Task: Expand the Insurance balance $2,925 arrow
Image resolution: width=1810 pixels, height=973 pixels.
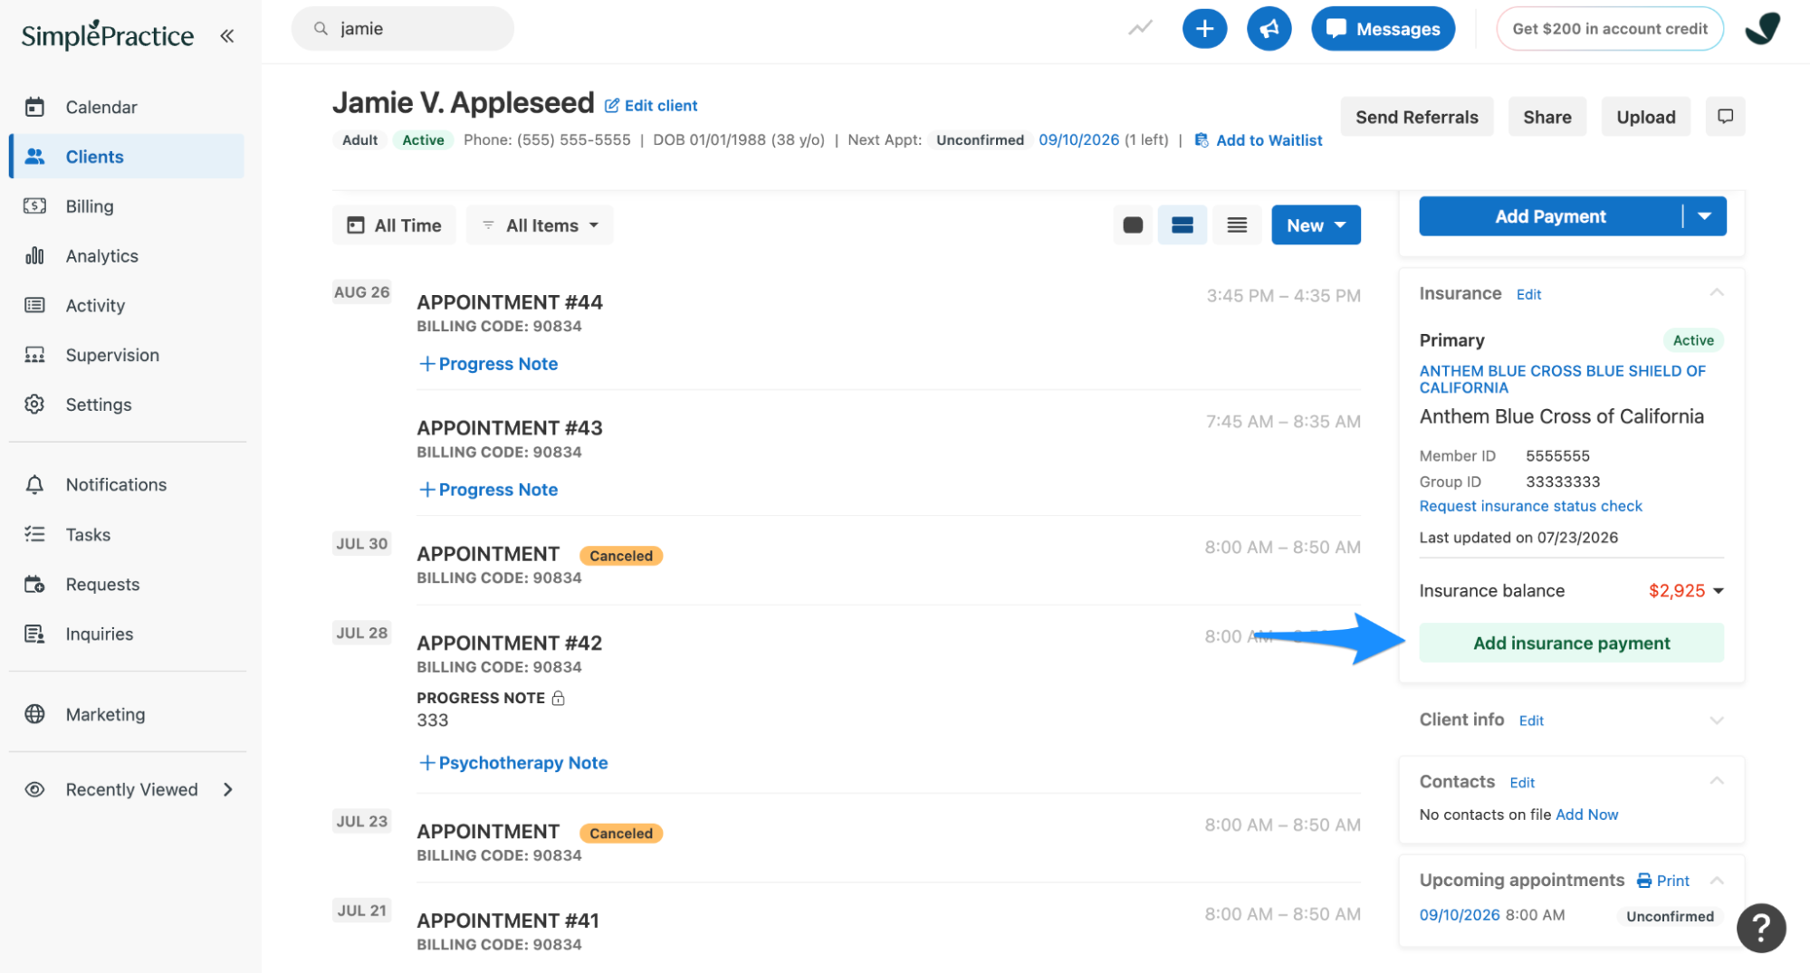Action: [1718, 591]
